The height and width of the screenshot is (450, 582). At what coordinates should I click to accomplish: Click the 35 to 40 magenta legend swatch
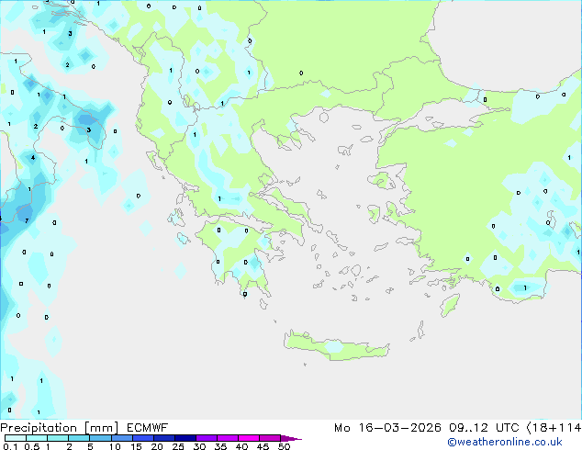point(227,438)
